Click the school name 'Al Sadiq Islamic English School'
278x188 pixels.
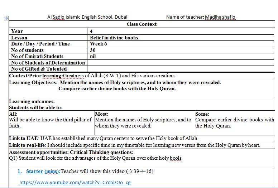click(87, 17)
